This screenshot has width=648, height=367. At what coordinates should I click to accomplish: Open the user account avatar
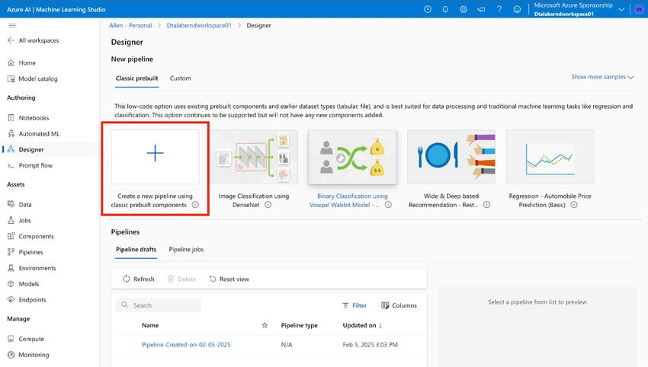pos(639,9)
